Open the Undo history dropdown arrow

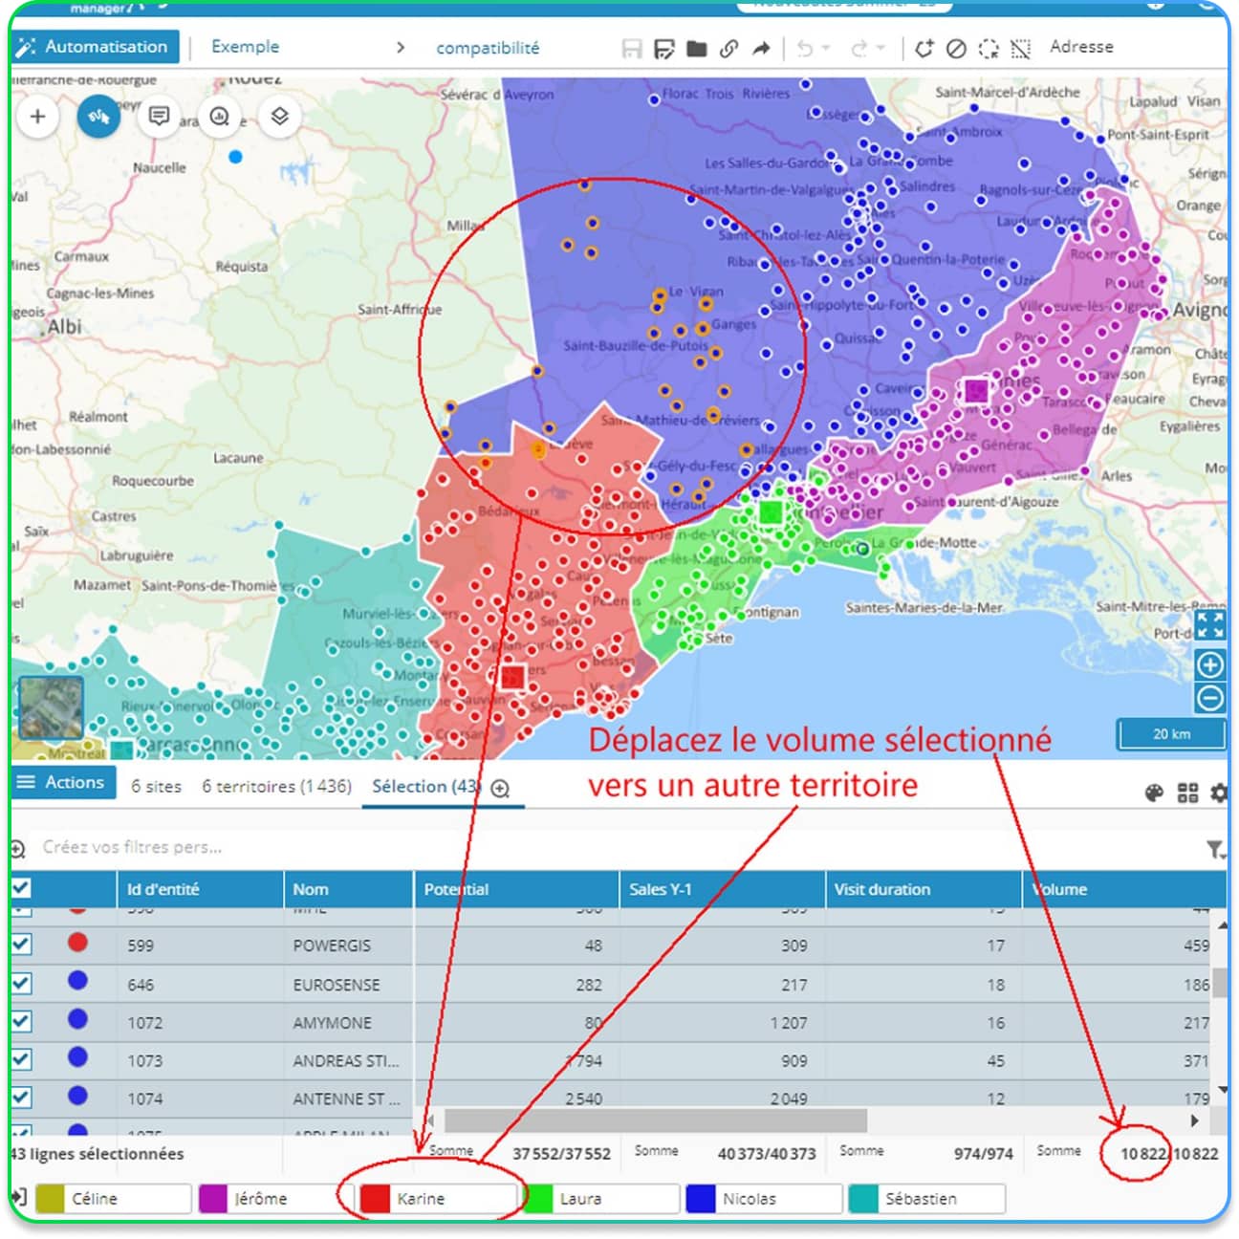point(826,48)
